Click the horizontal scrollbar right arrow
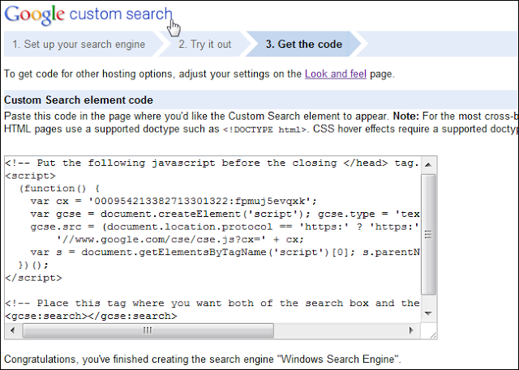 tap(416, 330)
